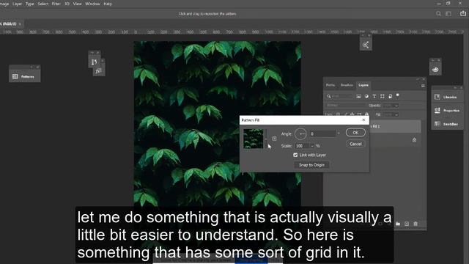Viewport: 469px width, 264px height.
Task: Click the create new layer icon
Action: [x=407, y=224]
